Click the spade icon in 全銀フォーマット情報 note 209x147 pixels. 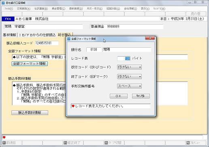[x=14, y=57]
